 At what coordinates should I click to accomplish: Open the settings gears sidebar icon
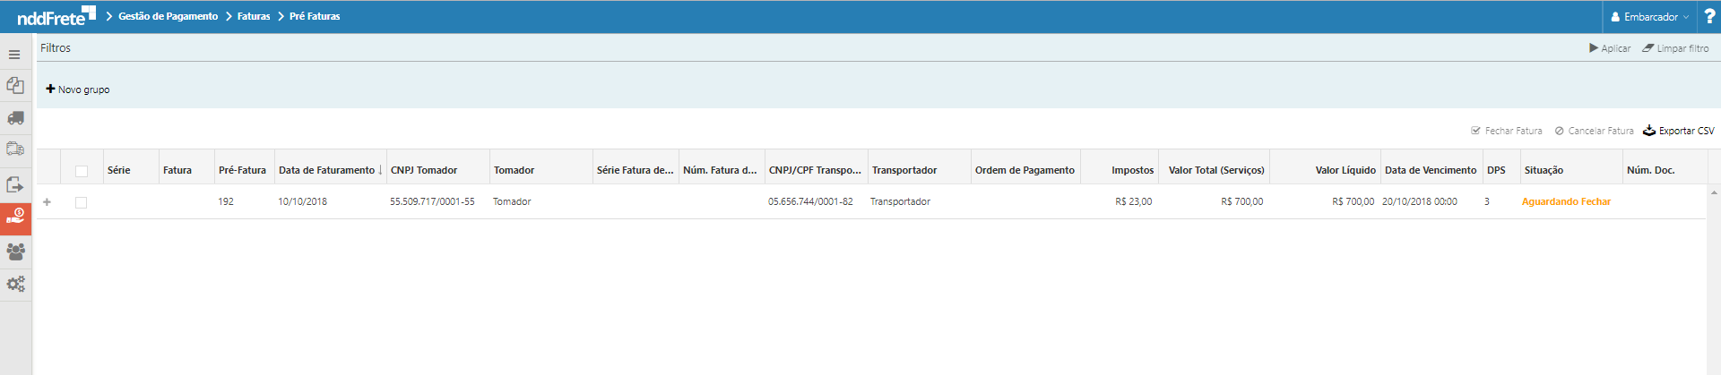(15, 285)
